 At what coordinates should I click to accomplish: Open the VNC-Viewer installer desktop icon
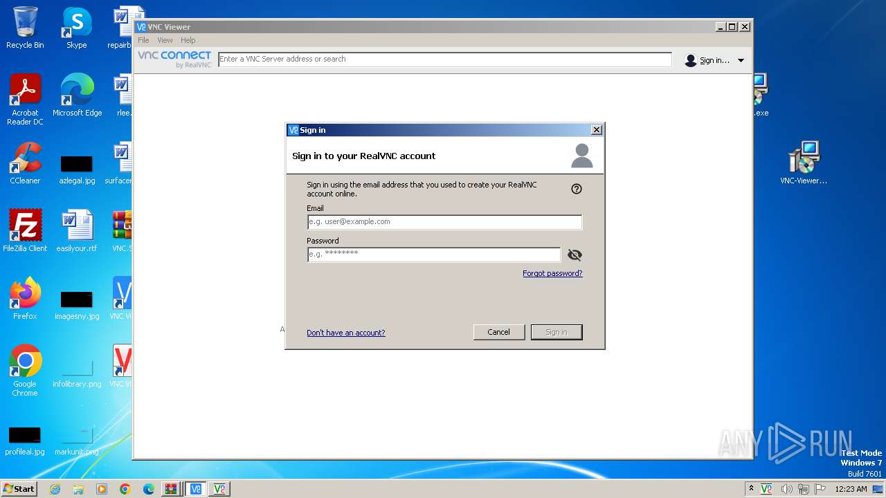804,163
